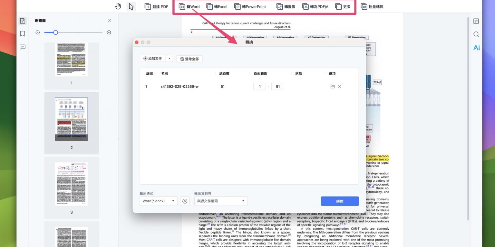Click the page range end field
495x247 pixels.
277,87
